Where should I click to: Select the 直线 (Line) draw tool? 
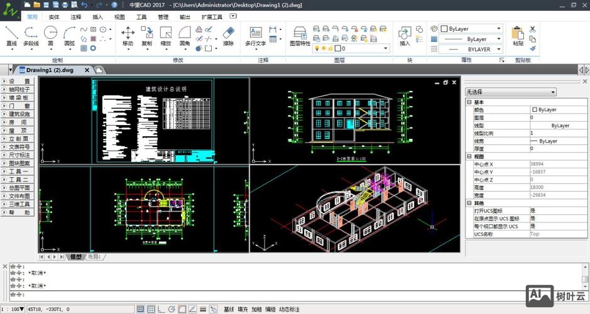(11, 35)
